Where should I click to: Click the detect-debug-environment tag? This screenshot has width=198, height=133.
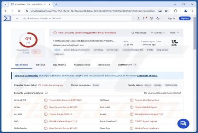click(x=77, y=50)
